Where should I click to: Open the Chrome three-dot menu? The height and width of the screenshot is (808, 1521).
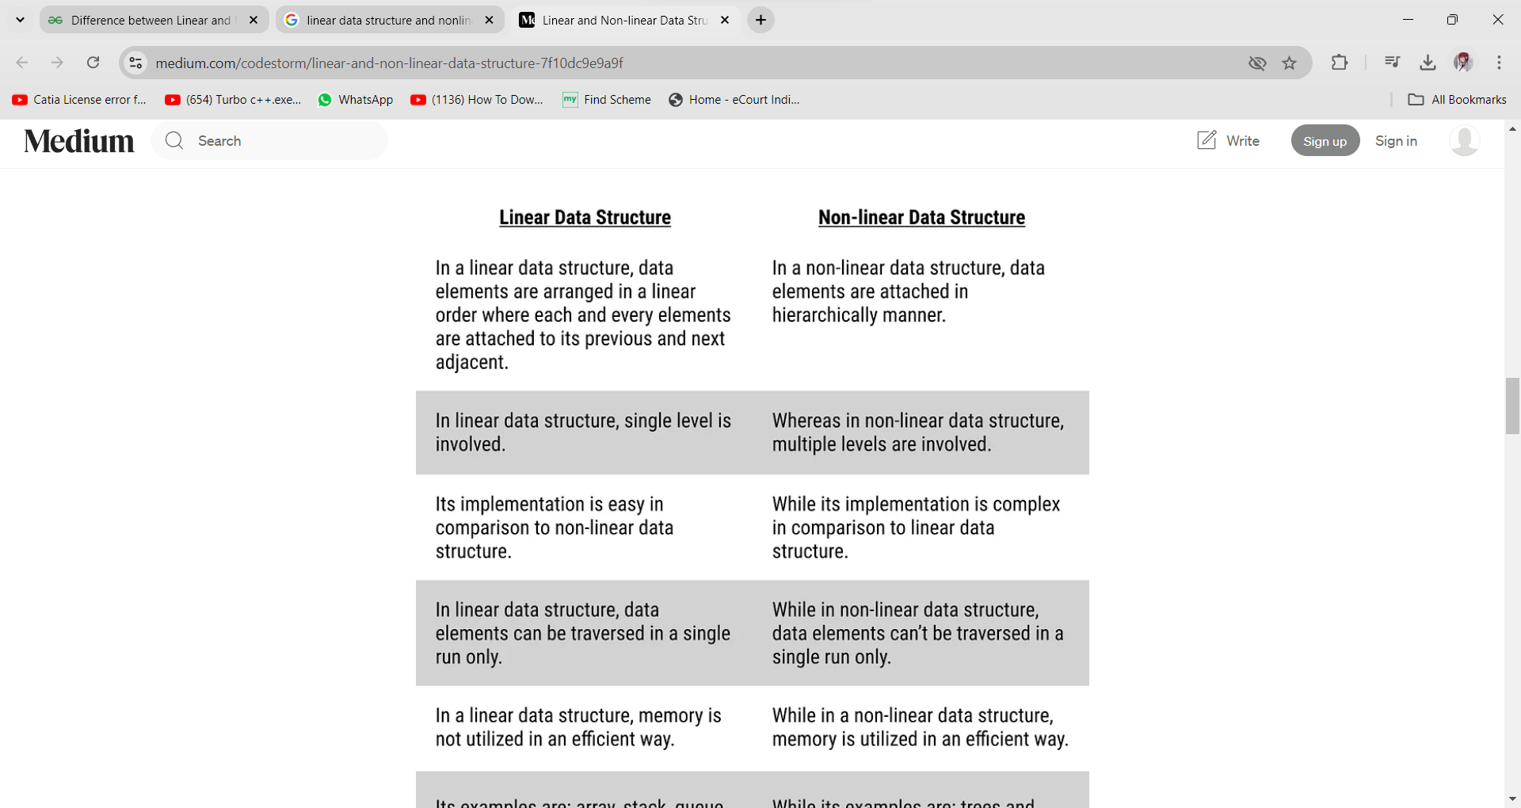click(x=1499, y=63)
